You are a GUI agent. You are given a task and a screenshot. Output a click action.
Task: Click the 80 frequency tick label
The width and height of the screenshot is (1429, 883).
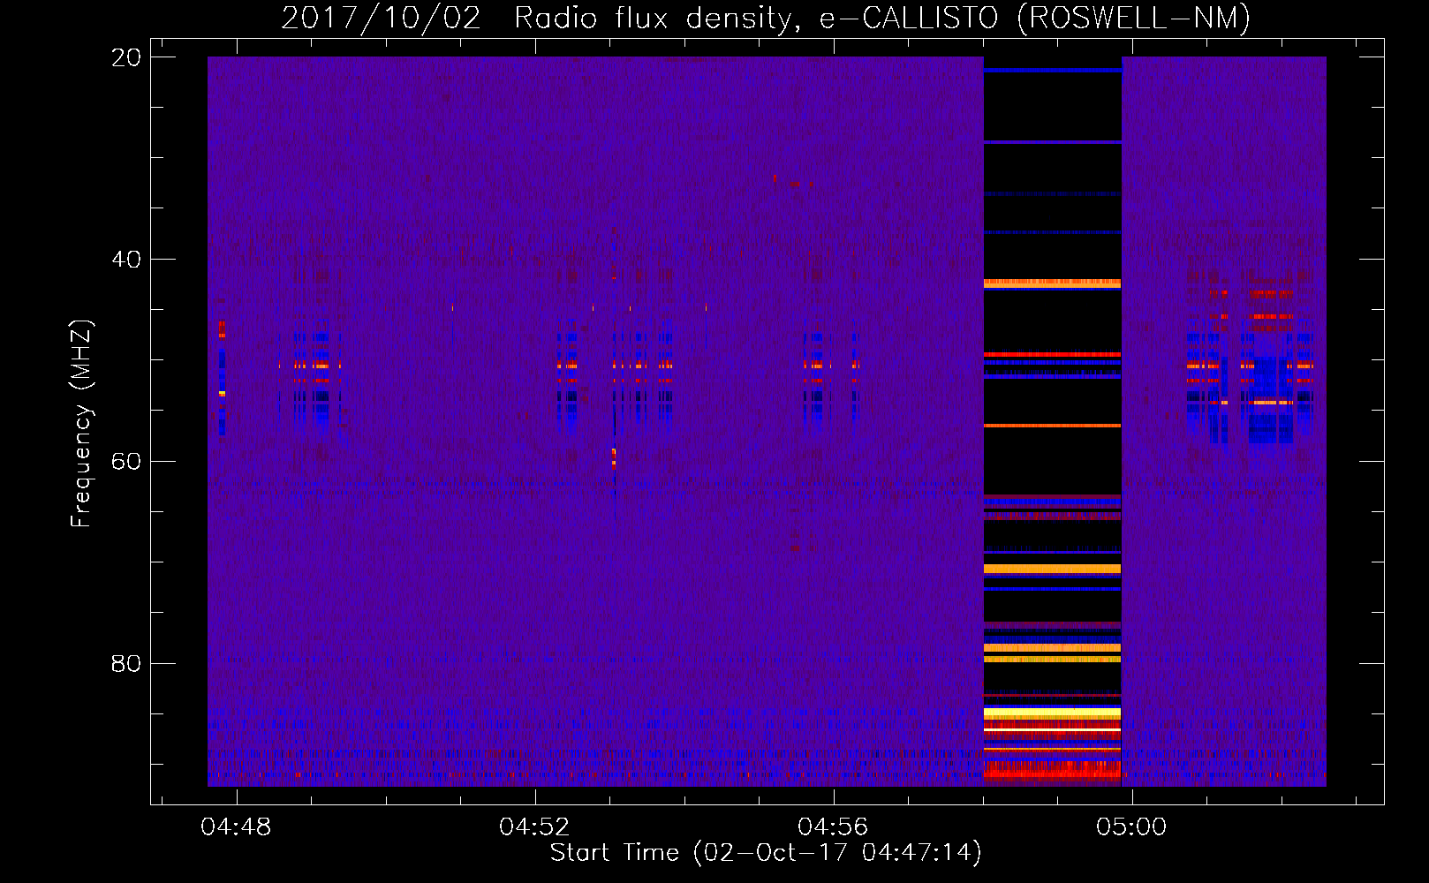pos(126,664)
